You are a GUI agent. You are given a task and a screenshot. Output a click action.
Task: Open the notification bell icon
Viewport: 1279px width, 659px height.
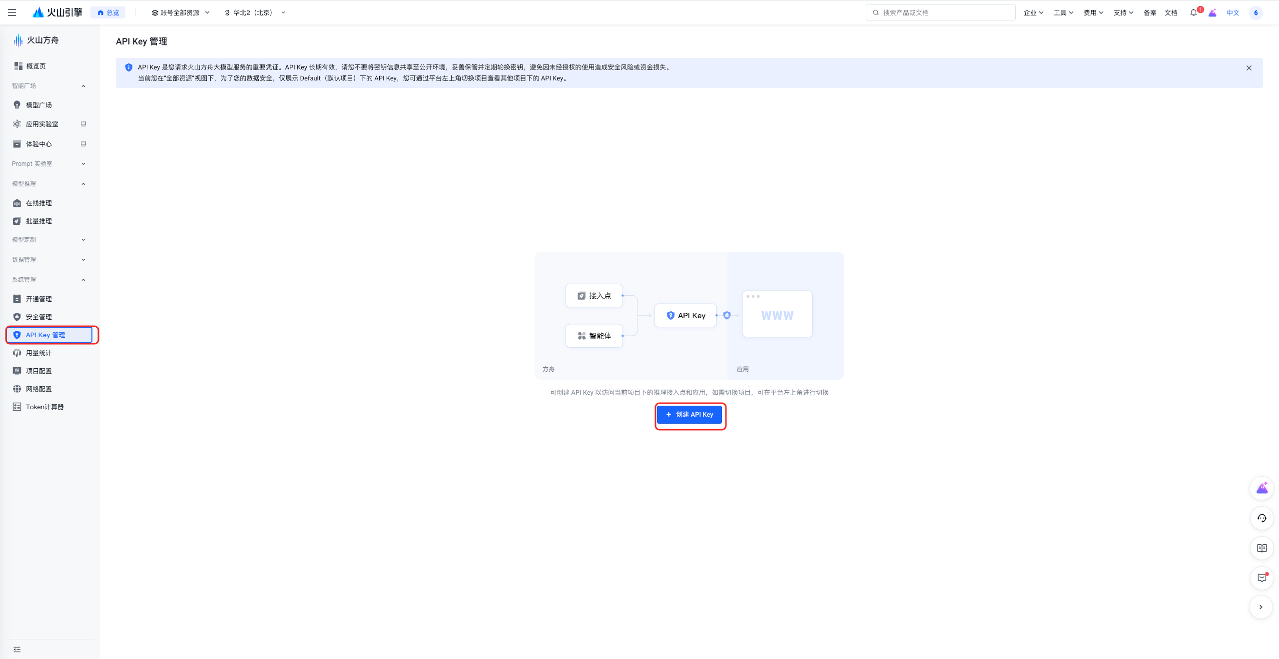pos(1193,12)
